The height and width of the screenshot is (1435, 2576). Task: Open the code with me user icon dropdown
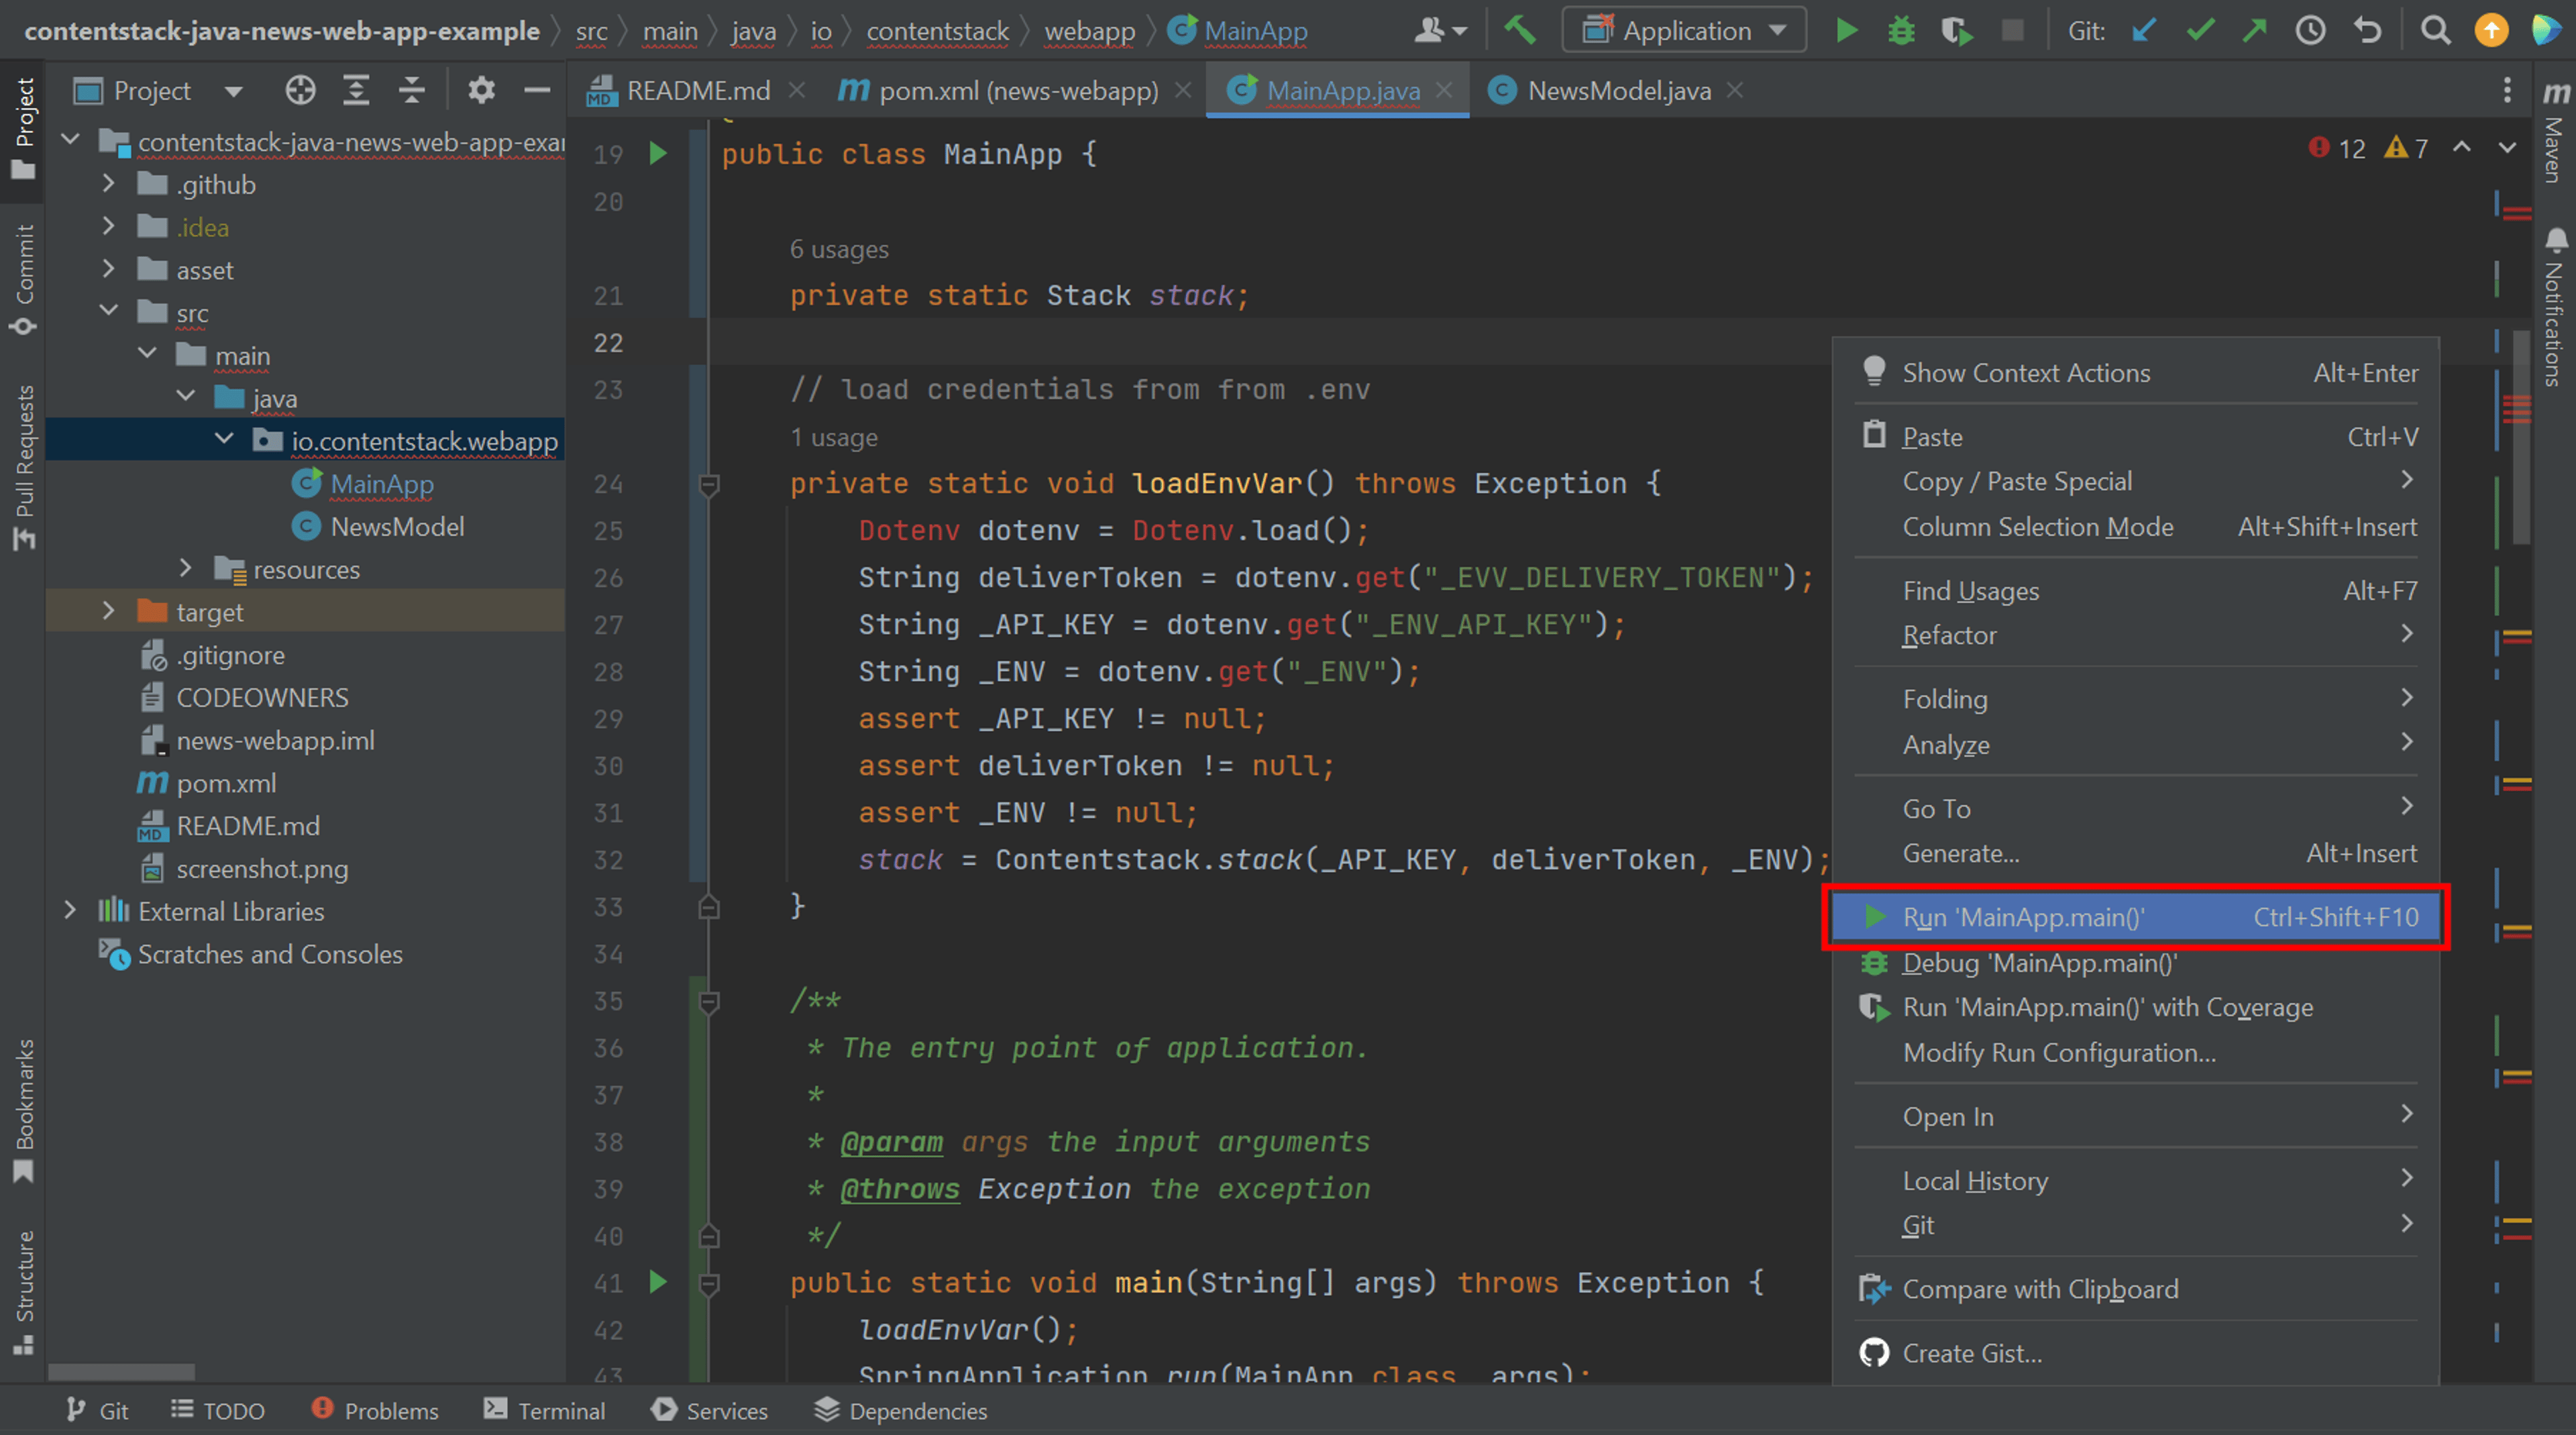coord(1440,30)
